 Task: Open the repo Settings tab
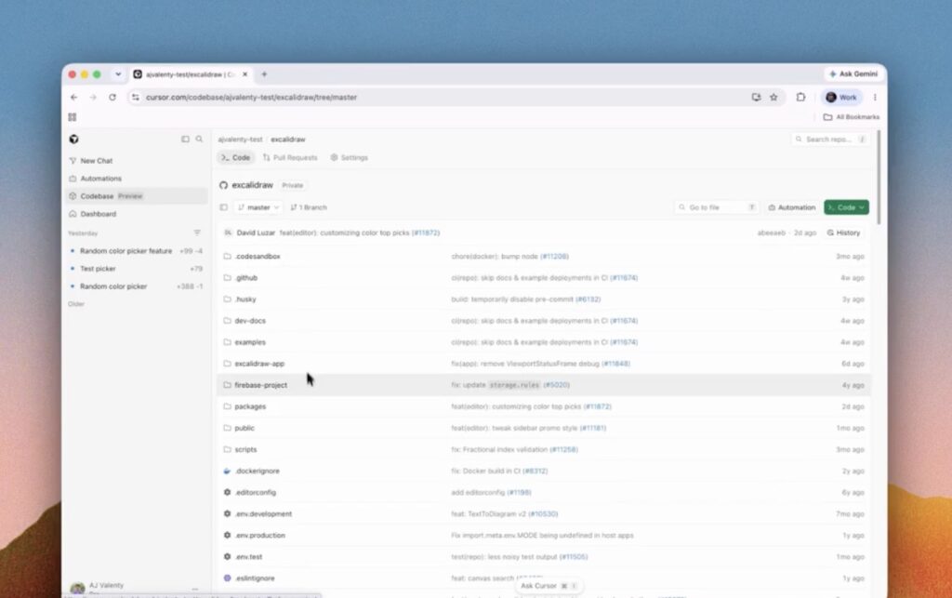[x=350, y=158]
